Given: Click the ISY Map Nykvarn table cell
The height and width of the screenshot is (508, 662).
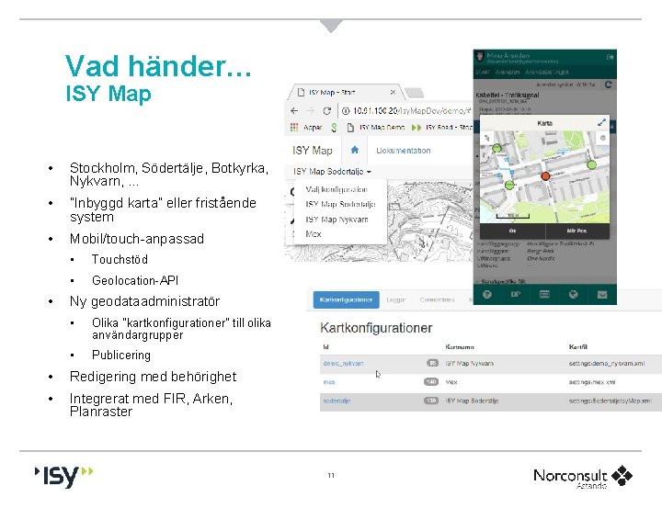Looking at the screenshot, I should [469, 363].
